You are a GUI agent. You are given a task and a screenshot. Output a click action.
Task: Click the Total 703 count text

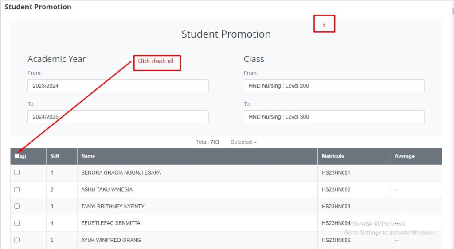pyautogui.click(x=207, y=142)
